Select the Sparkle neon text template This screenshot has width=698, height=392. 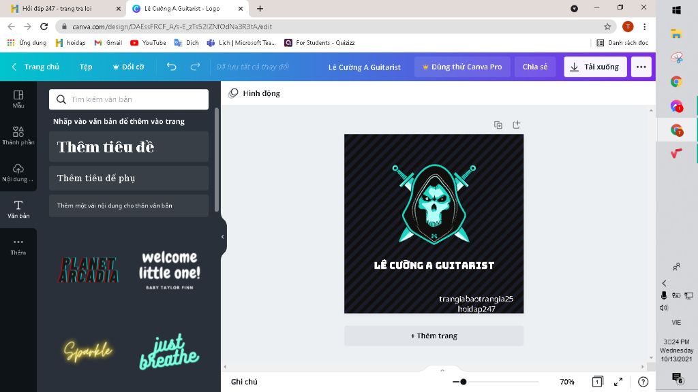click(88, 351)
